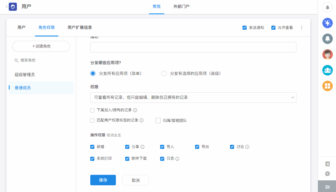Open the three-dot more options menu
Viewport: 336px width, 192px height.
click(301, 28)
